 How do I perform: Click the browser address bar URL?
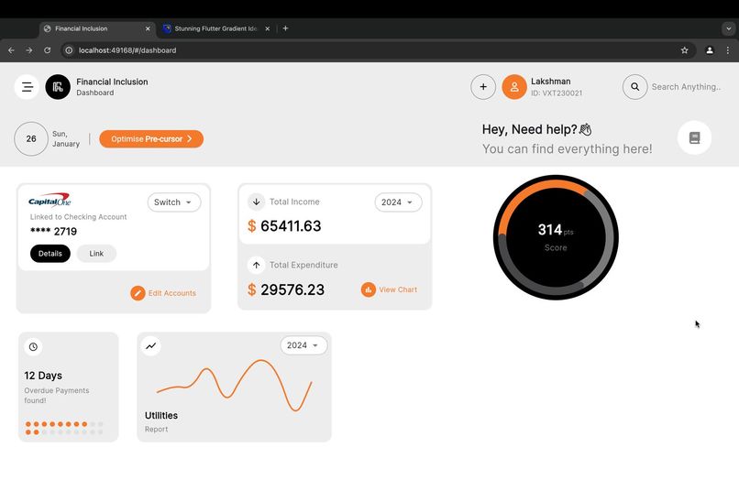pos(127,50)
